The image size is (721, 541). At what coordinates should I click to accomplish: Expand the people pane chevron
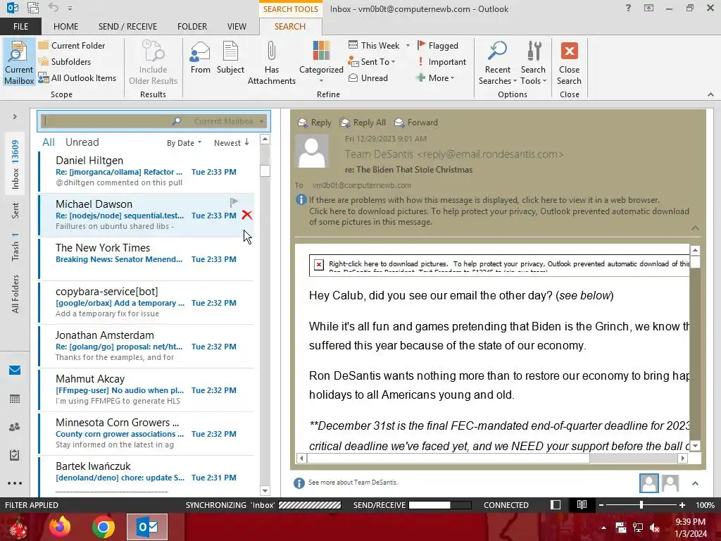pyautogui.click(x=695, y=483)
